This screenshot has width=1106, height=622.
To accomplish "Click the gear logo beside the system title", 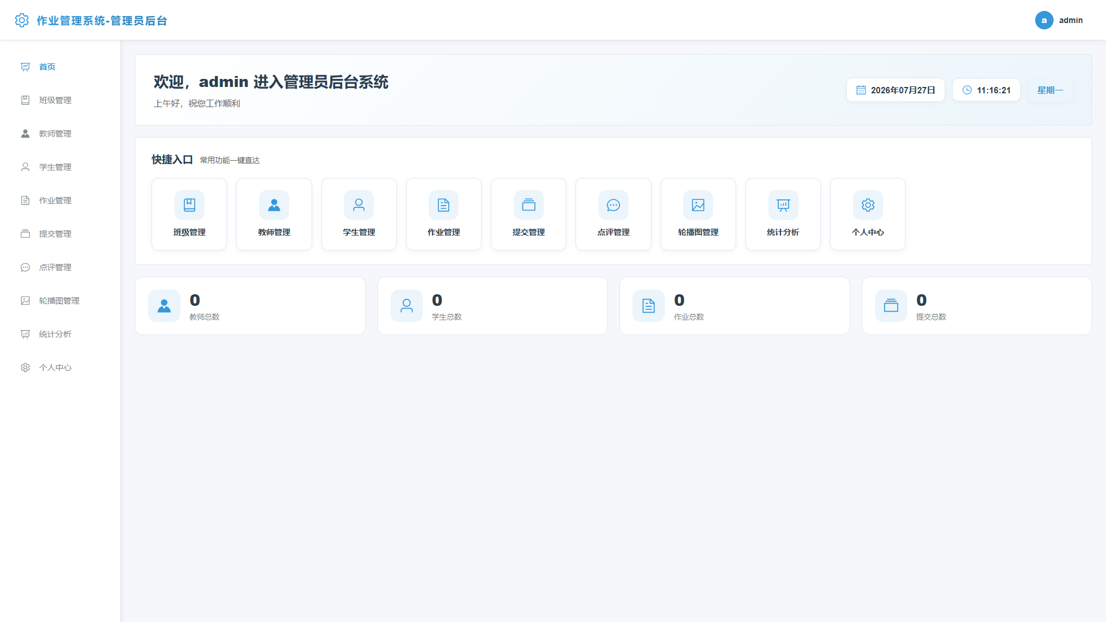I will coord(22,20).
